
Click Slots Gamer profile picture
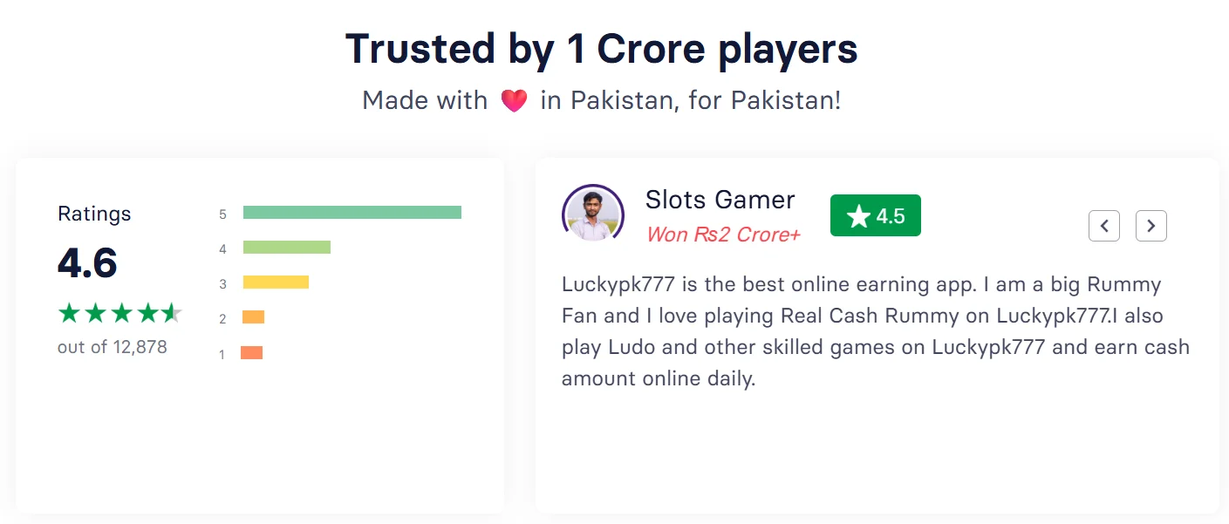pos(593,214)
